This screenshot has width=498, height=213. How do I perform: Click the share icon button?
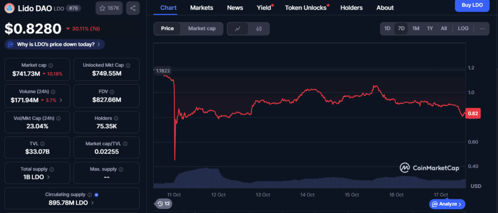point(133,8)
